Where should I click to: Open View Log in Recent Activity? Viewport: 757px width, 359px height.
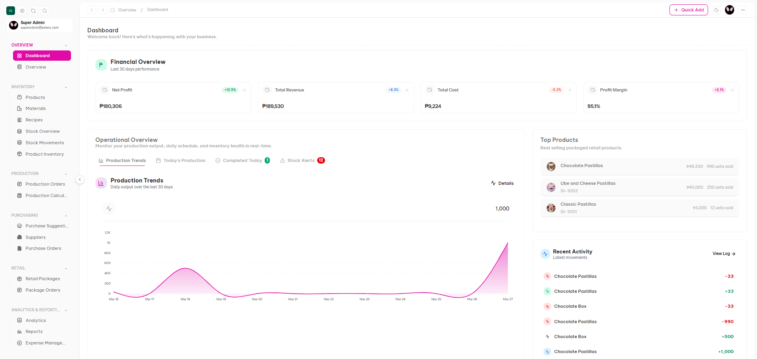[723, 253]
